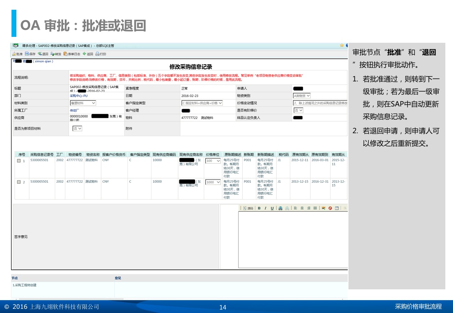Toggle italic in the comment editor
This screenshot has height=313, width=453.
click(x=266, y=208)
